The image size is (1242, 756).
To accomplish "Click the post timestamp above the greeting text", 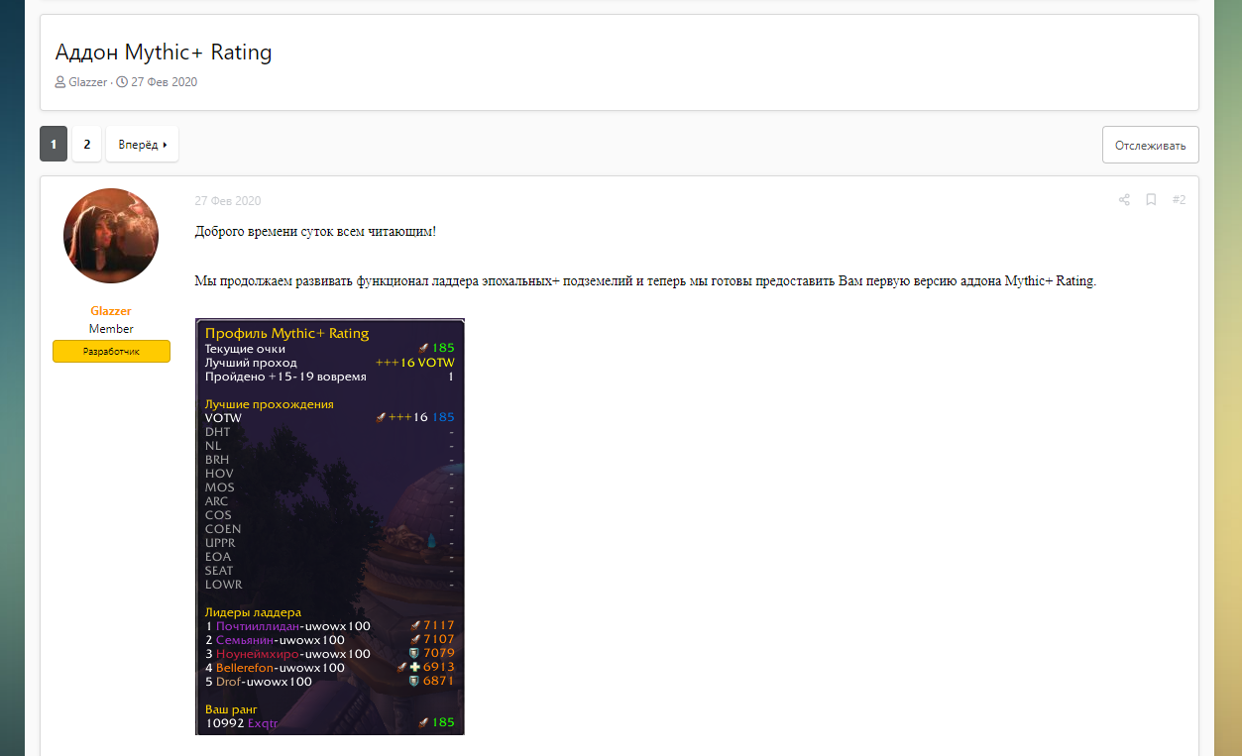I will click(228, 201).
